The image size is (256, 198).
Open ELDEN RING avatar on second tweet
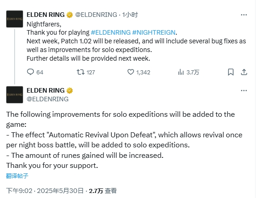click(x=15, y=95)
